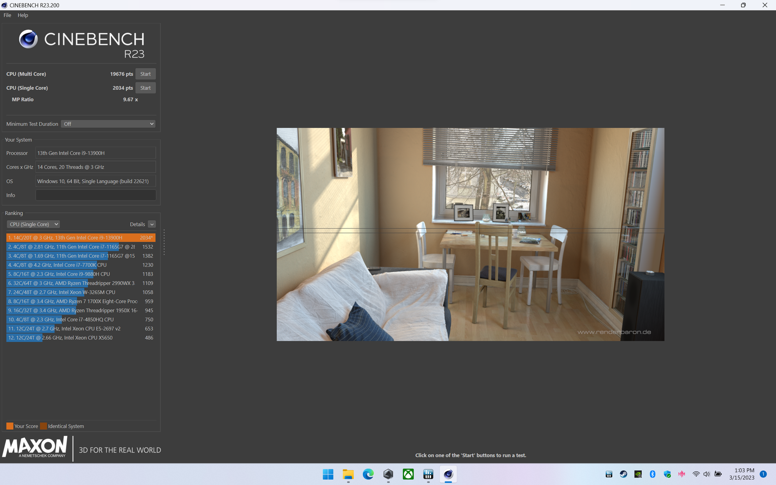This screenshot has width=776, height=485.
Task: Start the CPU Multi Core benchmark test
Action: (145, 73)
